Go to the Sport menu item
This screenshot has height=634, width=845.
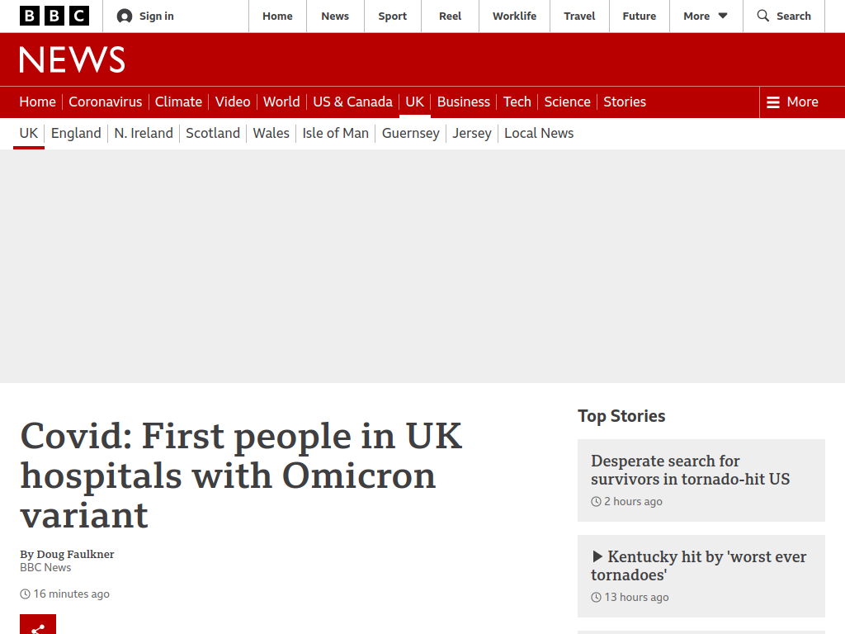[x=392, y=17]
